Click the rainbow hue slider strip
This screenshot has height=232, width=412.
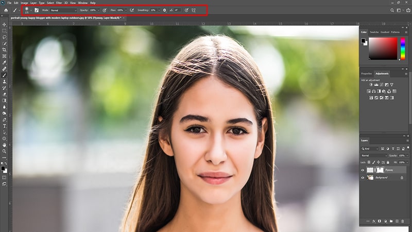click(x=403, y=48)
